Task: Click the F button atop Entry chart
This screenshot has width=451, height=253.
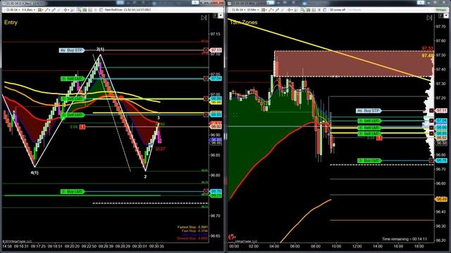Action: tap(216, 15)
